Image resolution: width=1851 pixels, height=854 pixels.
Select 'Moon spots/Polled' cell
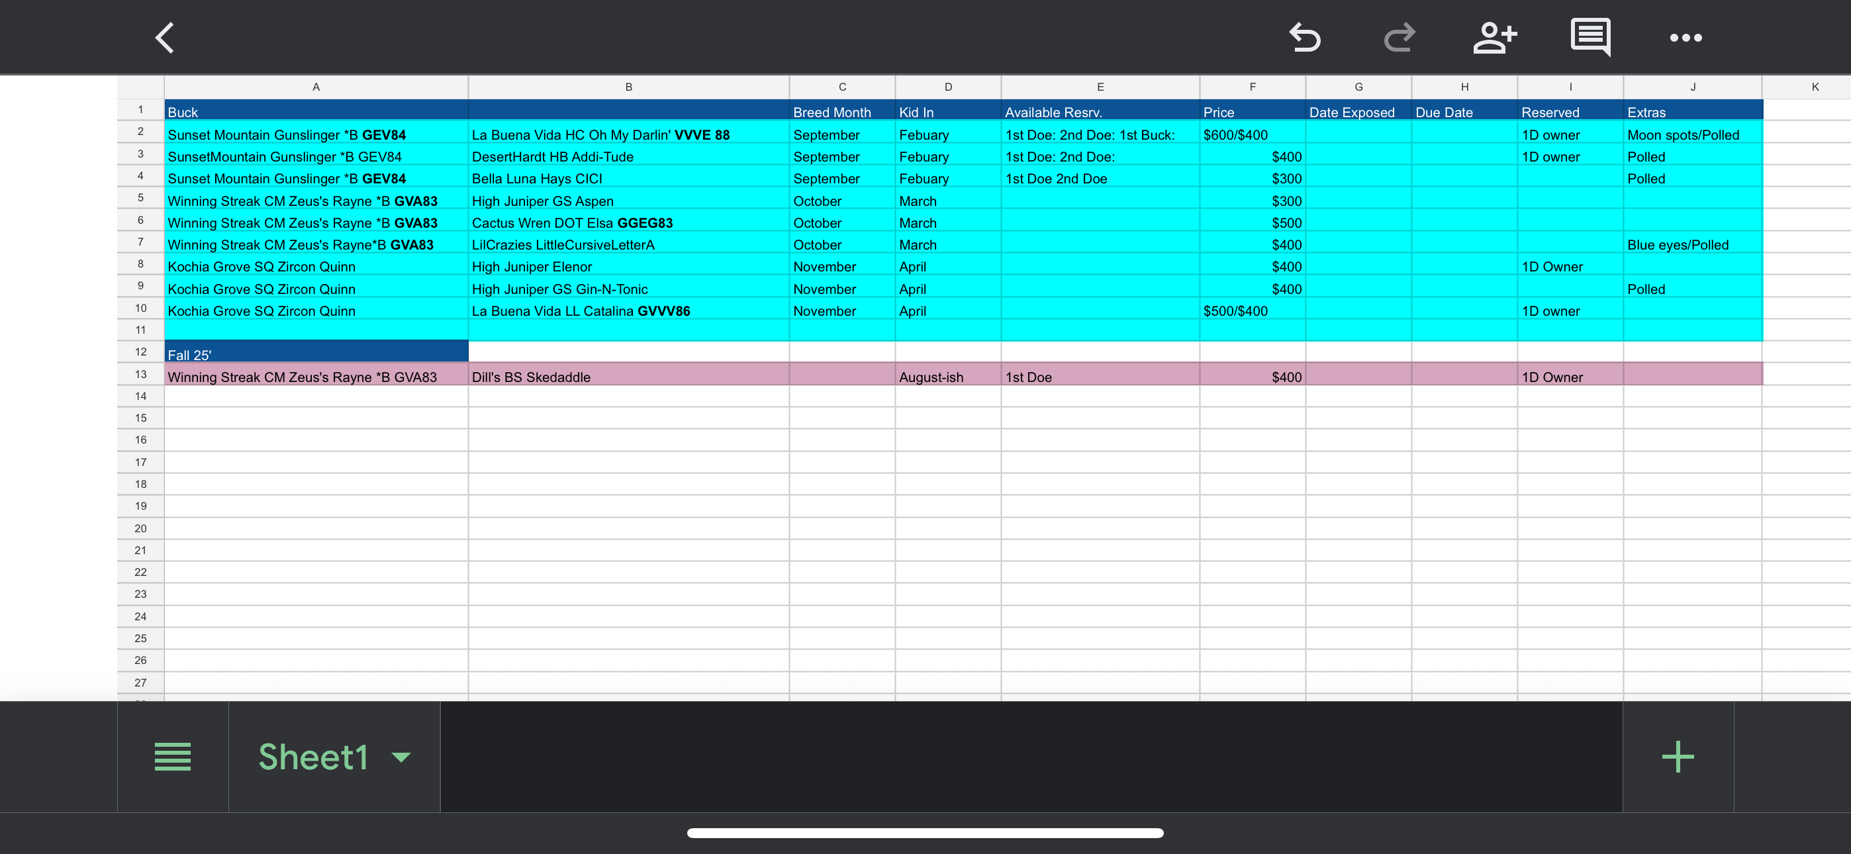(x=1693, y=132)
